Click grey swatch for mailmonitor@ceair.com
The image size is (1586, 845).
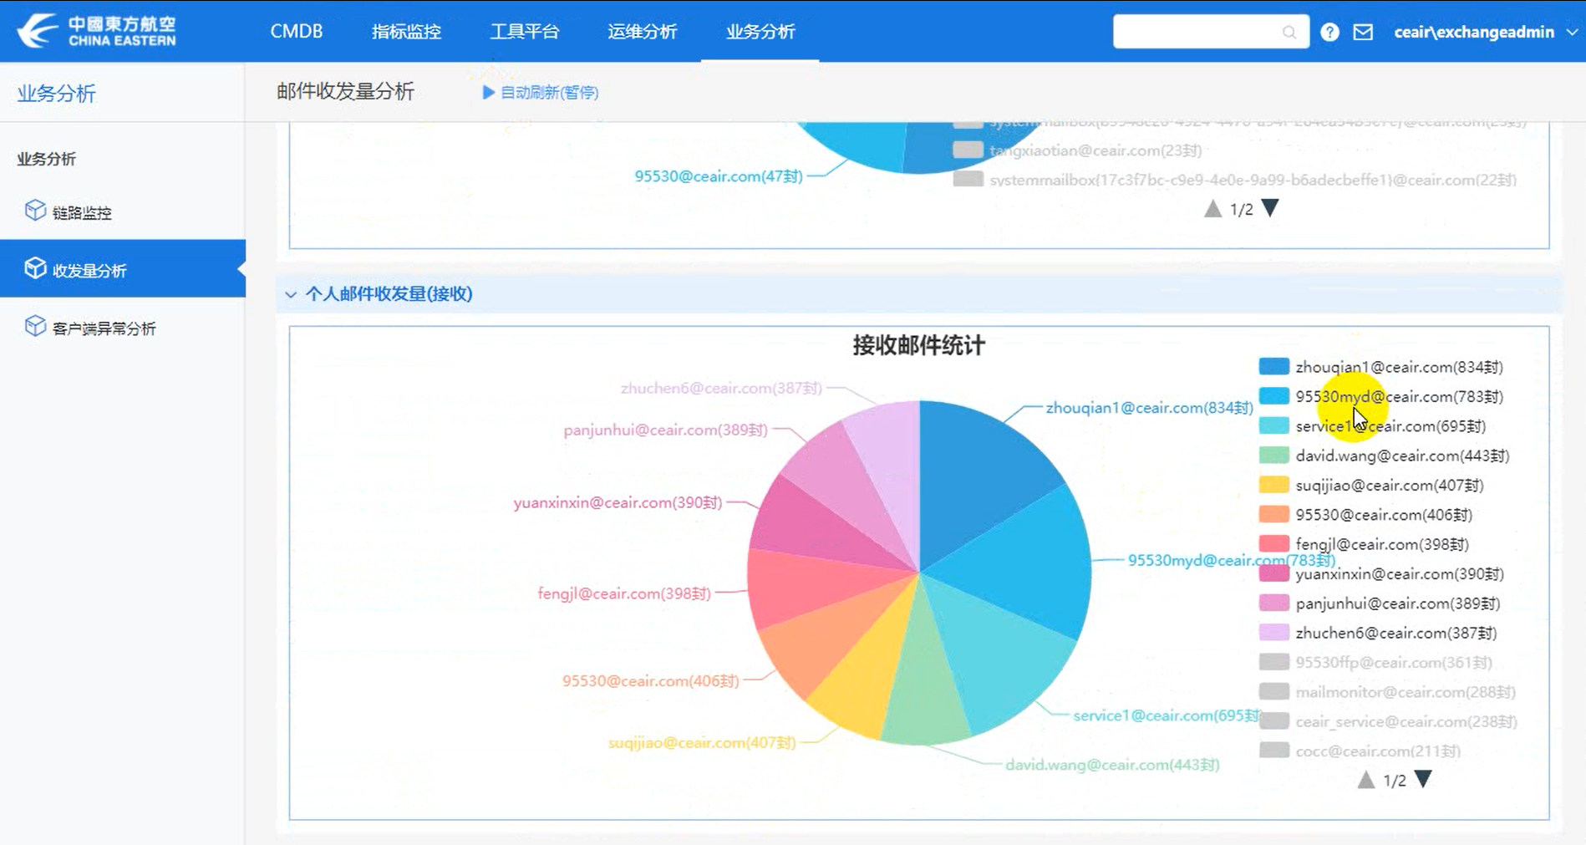1273,692
